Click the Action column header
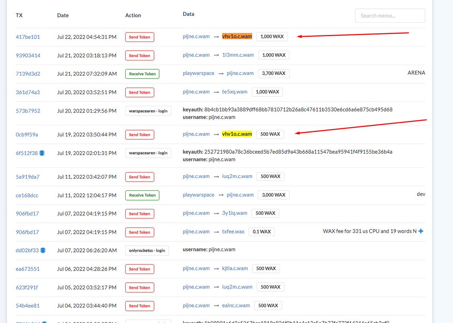This screenshot has width=453, height=323. [133, 15]
